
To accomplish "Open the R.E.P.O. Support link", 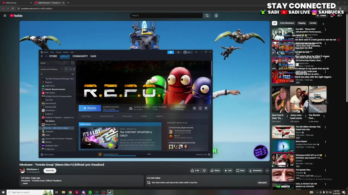I will pyautogui.click(x=159, y=116).
